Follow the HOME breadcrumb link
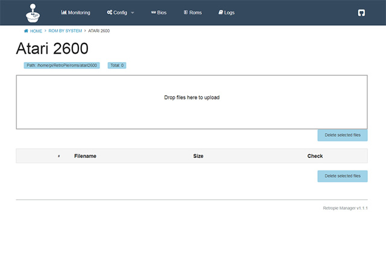This screenshot has height=253, width=386. tap(36, 31)
